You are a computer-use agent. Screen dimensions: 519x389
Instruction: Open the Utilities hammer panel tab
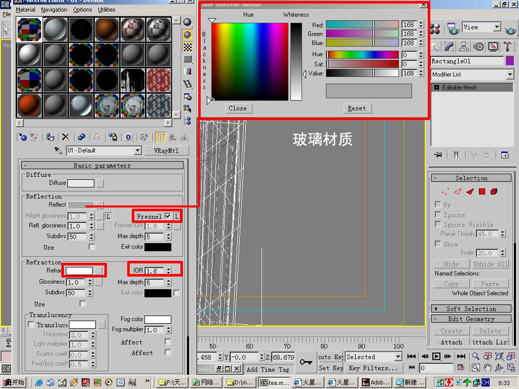click(507, 47)
